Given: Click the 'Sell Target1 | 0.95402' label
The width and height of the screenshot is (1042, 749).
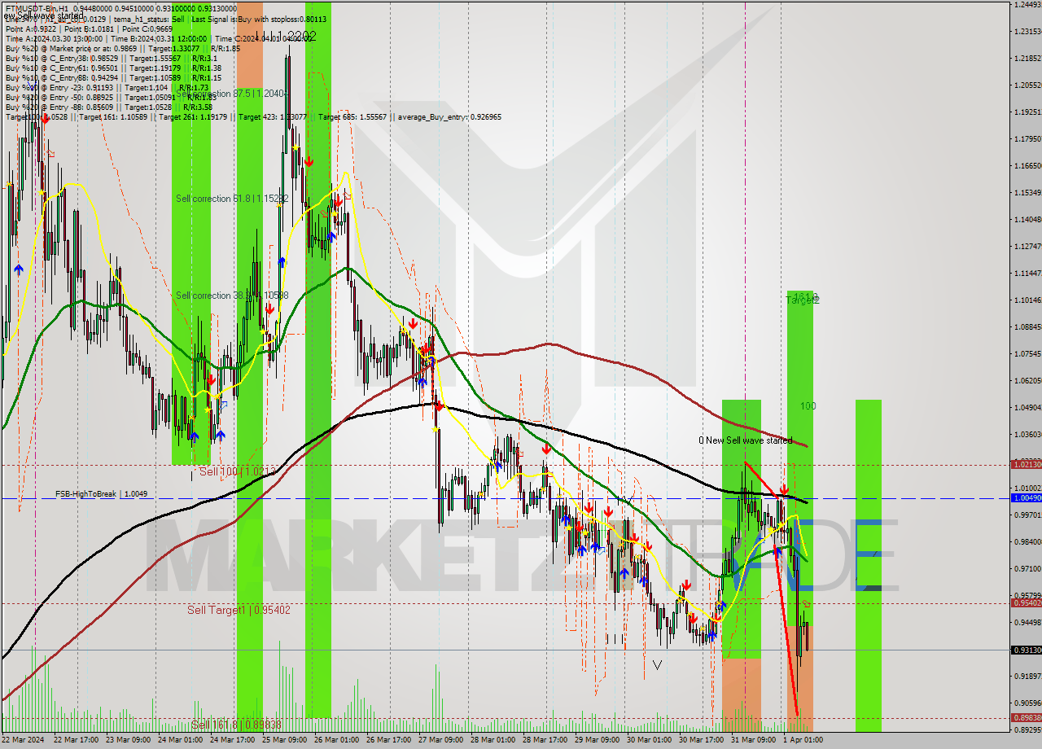Looking at the screenshot, I should pos(239,610).
